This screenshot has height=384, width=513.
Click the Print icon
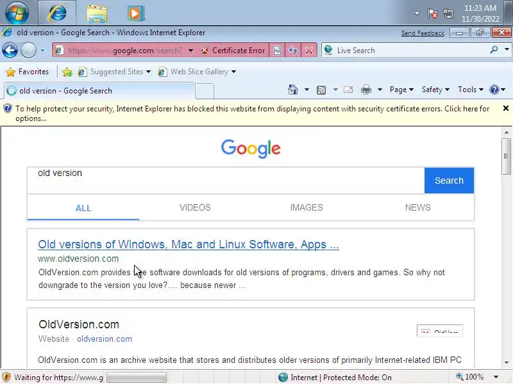(x=366, y=90)
